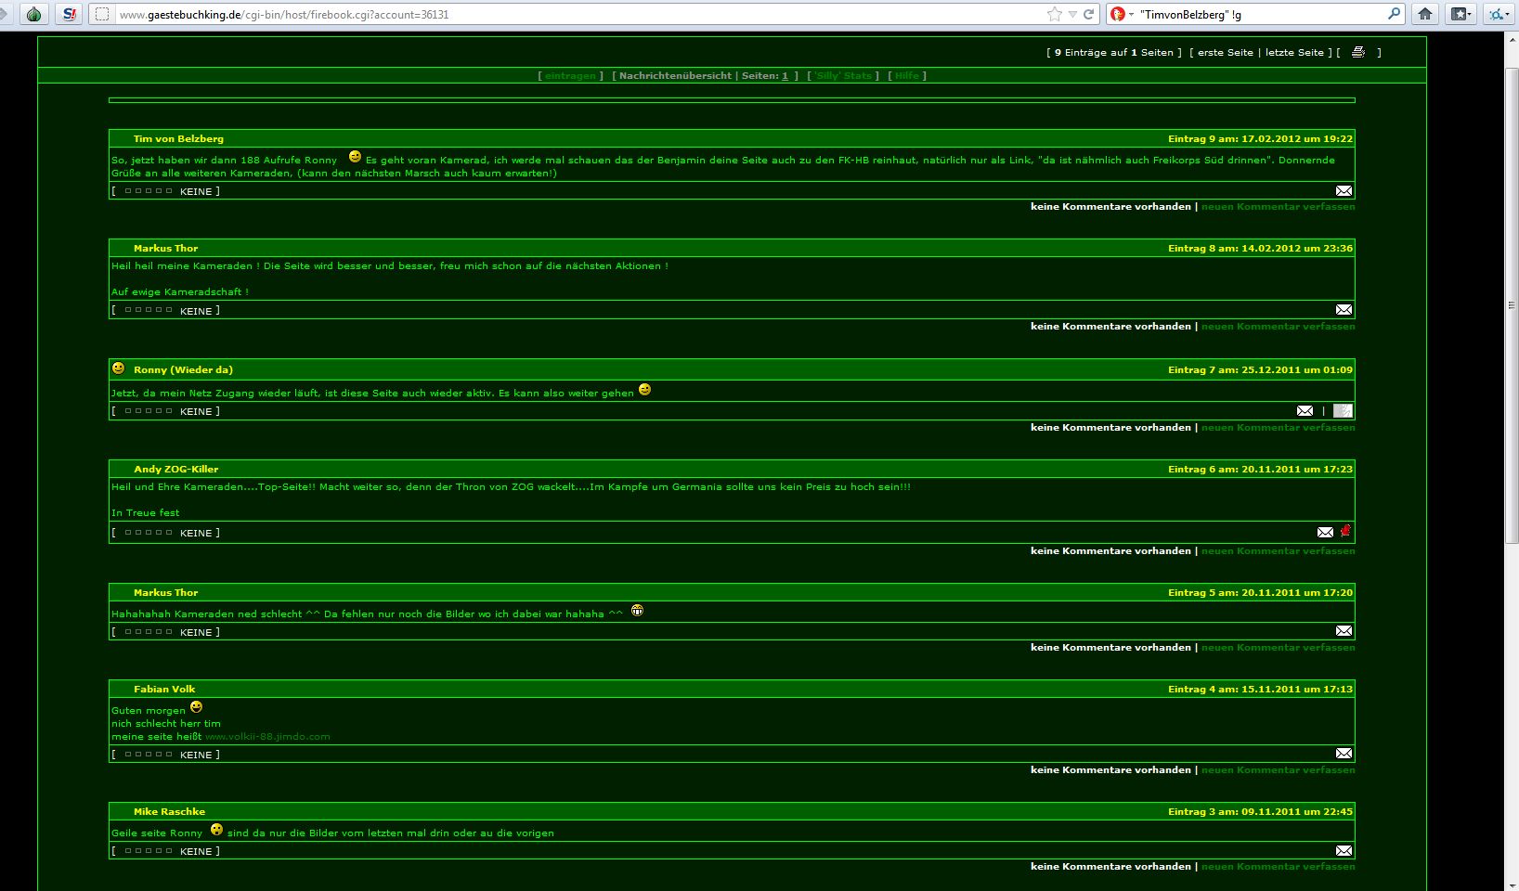Click the envelope icon on Eintrag 9

click(1344, 190)
